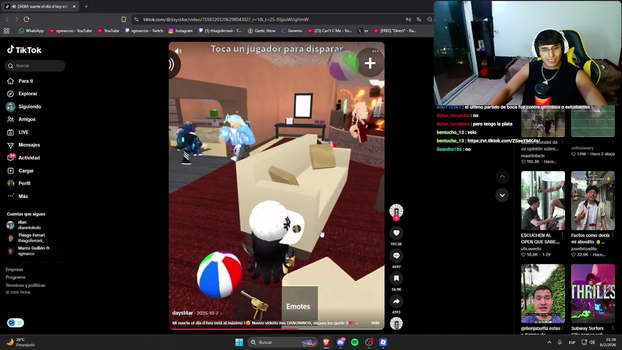Viewport: 622px width, 350px height.
Task: Open the tiktok link in stream chat
Action: 503,141
